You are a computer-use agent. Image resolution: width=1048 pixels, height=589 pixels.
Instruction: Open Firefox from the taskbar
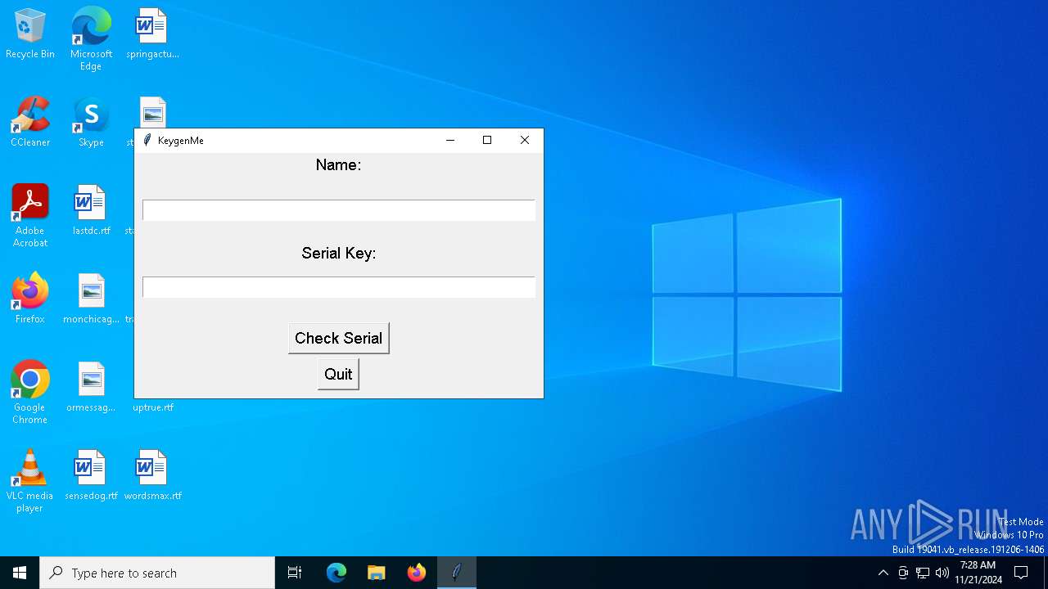click(x=417, y=573)
